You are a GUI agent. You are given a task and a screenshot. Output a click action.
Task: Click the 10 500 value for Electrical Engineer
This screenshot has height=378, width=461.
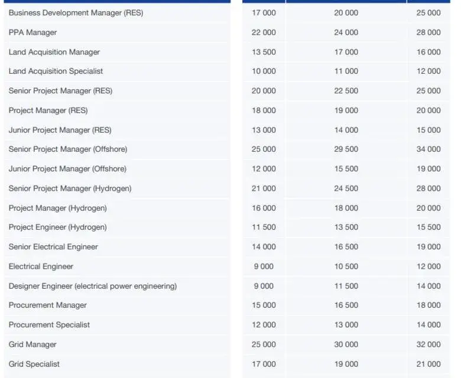click(x=346, y=266)
